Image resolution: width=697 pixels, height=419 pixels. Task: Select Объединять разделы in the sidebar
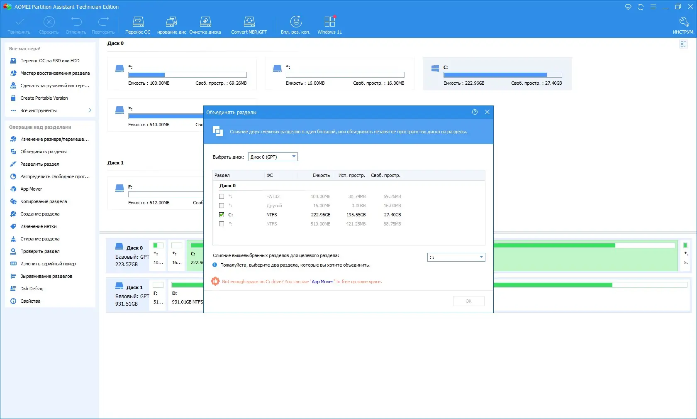coord(43,152)
